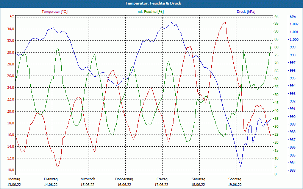Click the '25' humidity axis value
Viewport: 303px width, 189px height.
tap(276, 135)
